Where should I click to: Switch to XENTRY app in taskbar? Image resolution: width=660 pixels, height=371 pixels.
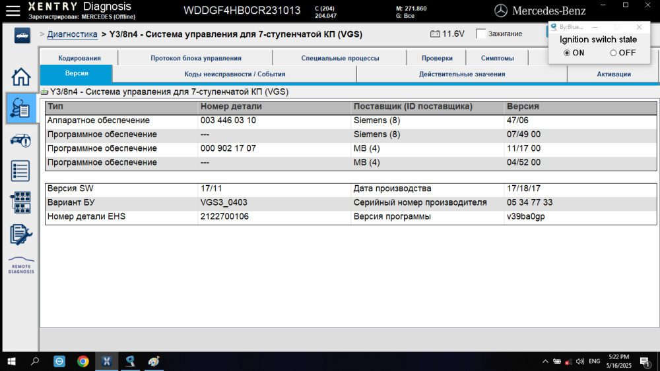coord(106,361)
